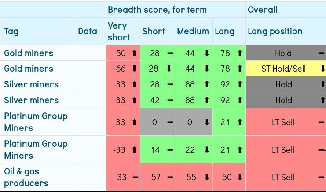Sort by the Medium column header
Screen dimensions: 326x192
[x=193, y=31]
